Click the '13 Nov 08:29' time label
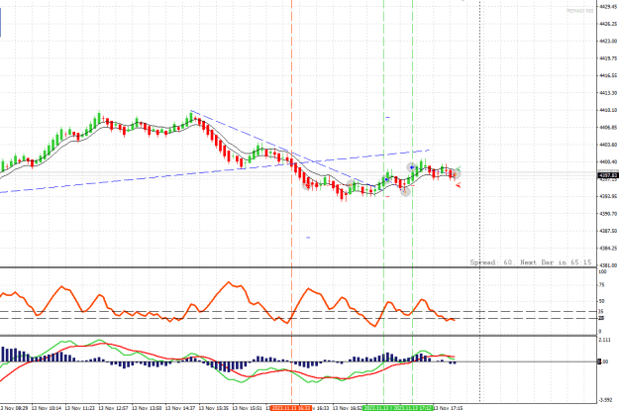 coord(14,408)
